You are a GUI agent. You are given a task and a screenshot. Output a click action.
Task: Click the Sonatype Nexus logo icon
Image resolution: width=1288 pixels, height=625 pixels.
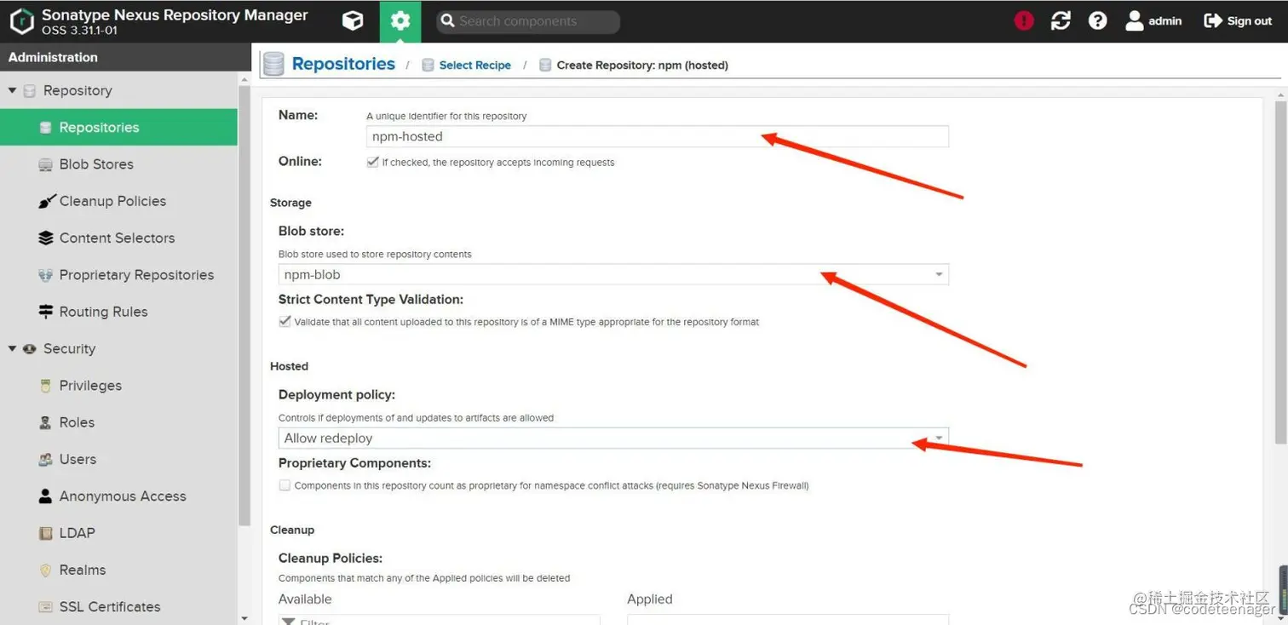point(21,21)
